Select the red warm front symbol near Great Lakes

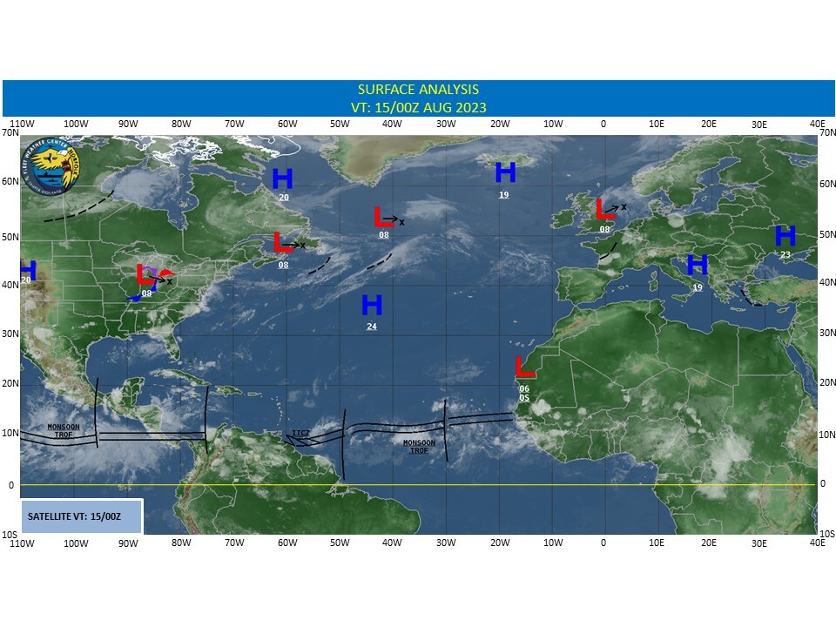[x=168, y=273]
